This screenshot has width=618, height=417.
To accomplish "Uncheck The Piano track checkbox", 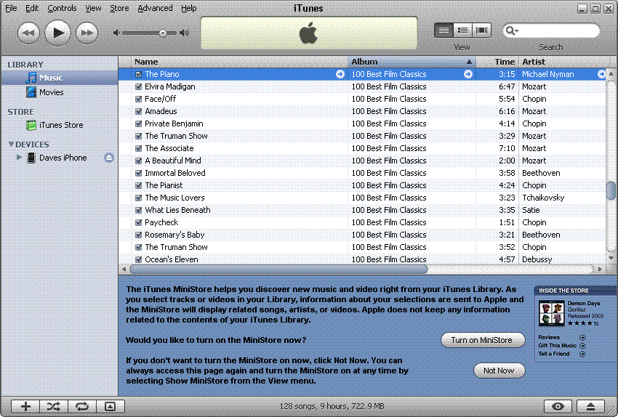I will coord(138,74).
